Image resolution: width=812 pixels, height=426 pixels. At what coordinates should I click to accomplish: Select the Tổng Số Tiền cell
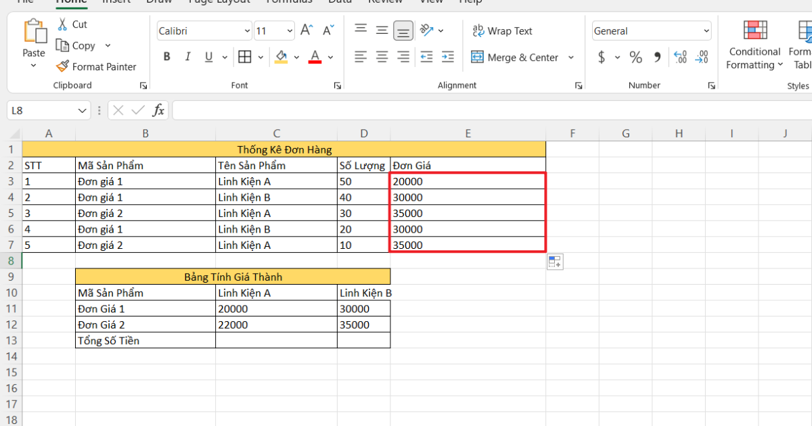145,340
